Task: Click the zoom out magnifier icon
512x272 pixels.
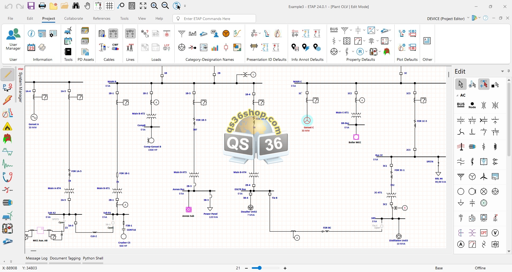Action: pos(165,6)
